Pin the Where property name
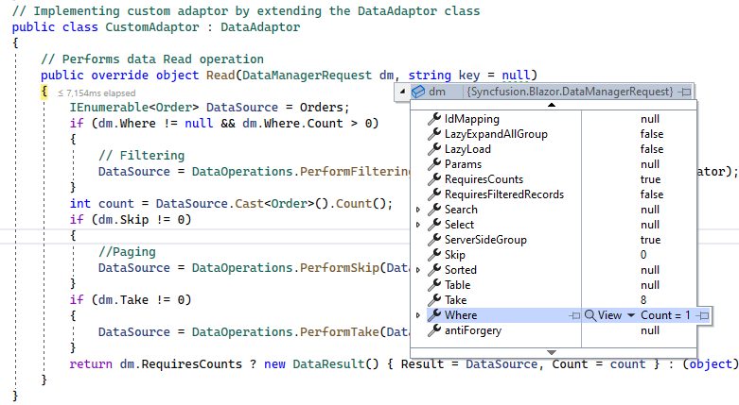 pos(574,315)
